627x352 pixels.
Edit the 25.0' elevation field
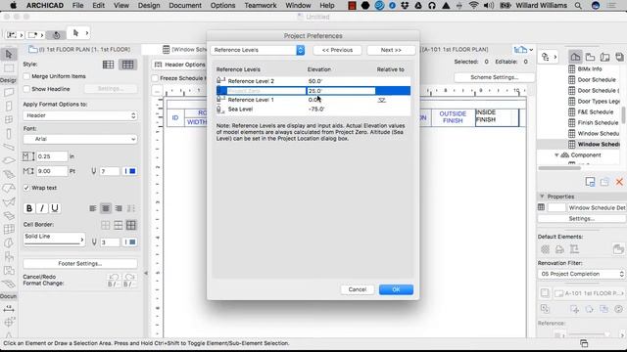tap(341, 91)
